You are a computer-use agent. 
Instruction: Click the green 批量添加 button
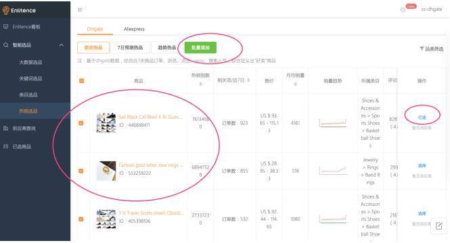tap(200, 47)
